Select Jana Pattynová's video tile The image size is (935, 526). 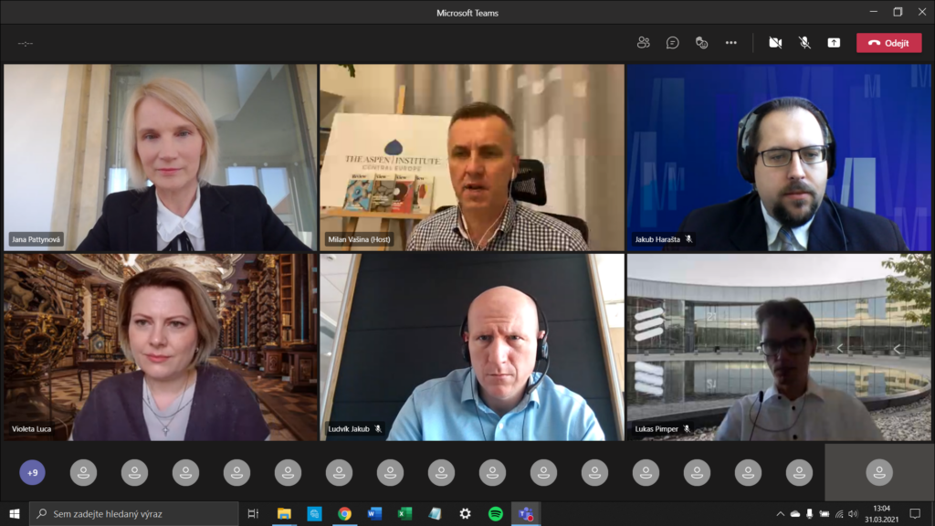tap(160, 157)
